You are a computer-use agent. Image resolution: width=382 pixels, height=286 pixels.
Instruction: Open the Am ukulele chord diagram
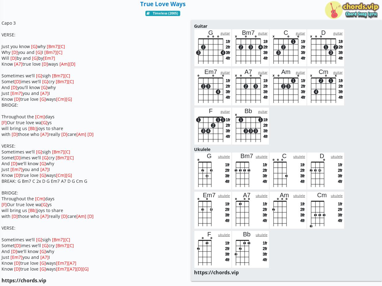coord(288,210)
